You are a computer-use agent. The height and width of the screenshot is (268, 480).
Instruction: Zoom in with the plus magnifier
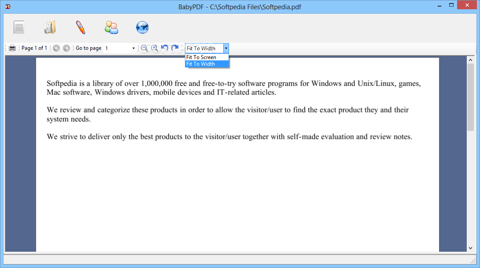click(x=155, y=48)
